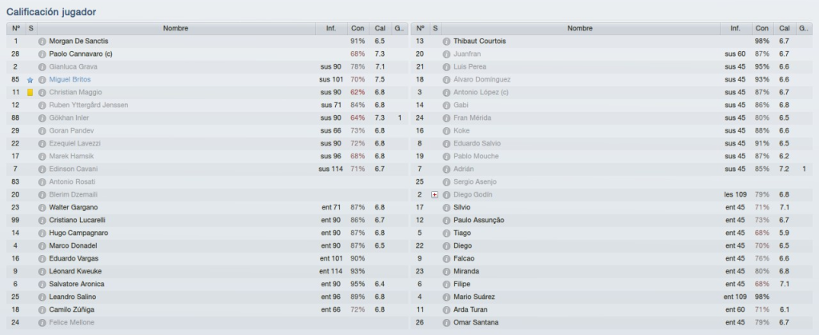This screenshot has width=819, height=335.
Task: Select the Gökhan Inler row
Action: 207,118
